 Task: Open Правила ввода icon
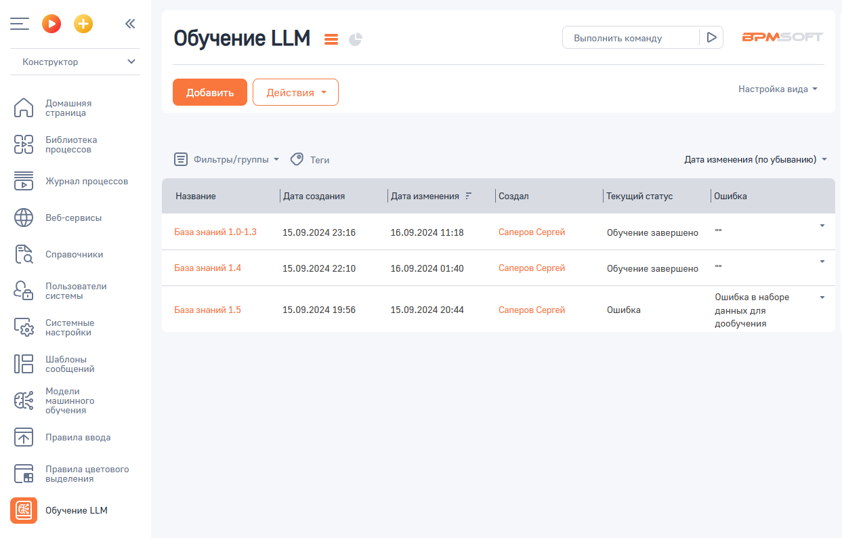[24, 437]
